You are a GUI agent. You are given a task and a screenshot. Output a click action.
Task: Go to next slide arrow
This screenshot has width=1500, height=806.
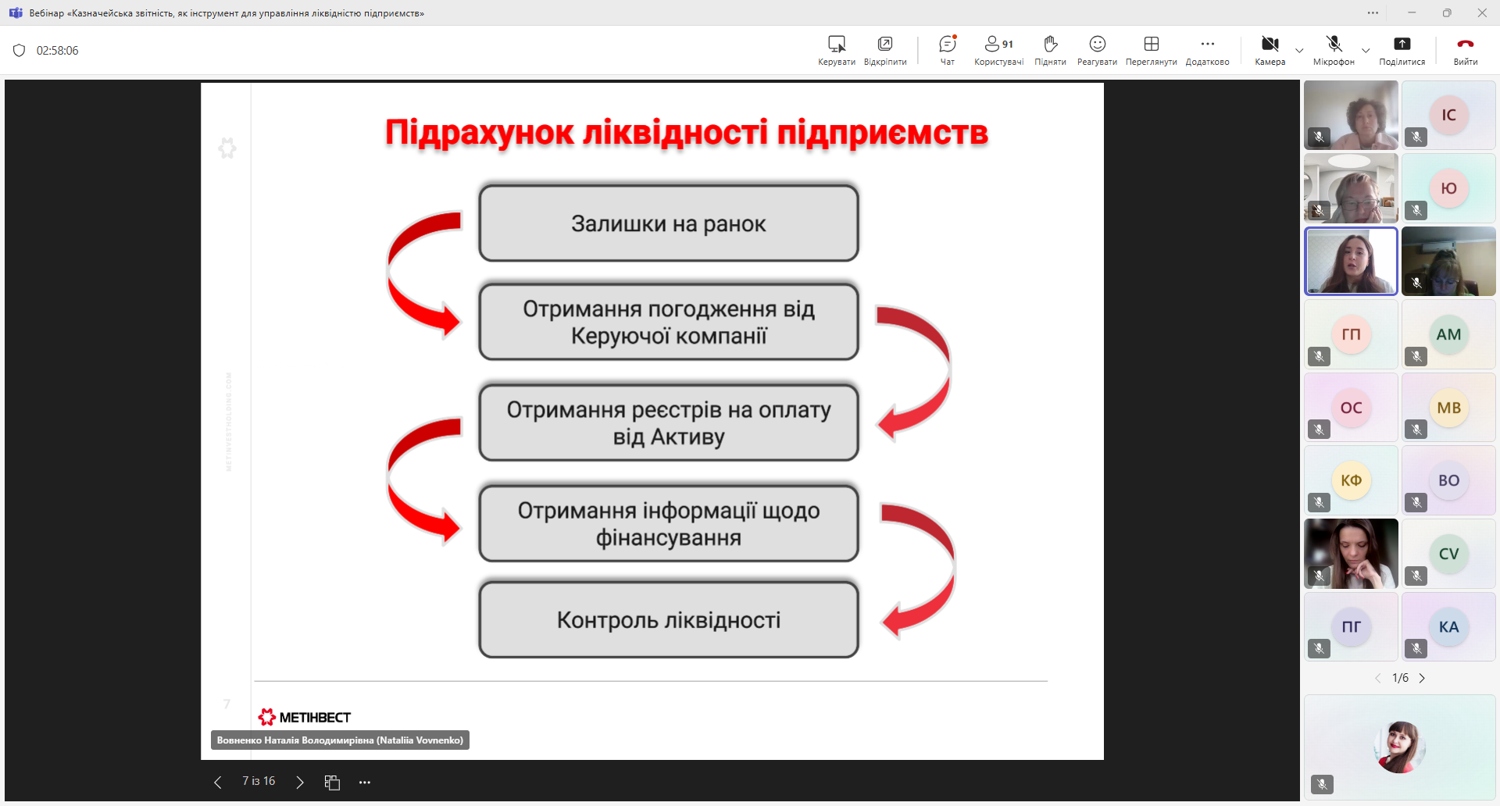[300, 783]
